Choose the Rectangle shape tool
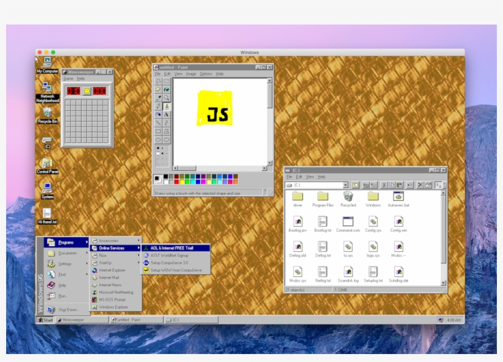 (158, 131)
